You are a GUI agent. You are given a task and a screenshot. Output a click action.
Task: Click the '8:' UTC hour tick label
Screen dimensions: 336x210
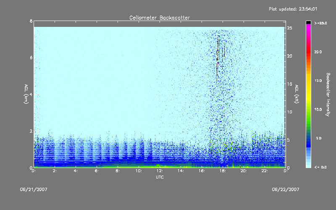pyautogui.click(x=118, y=171)
